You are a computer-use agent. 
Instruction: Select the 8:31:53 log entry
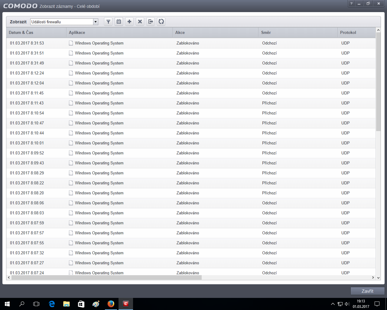tap(27, 43)
